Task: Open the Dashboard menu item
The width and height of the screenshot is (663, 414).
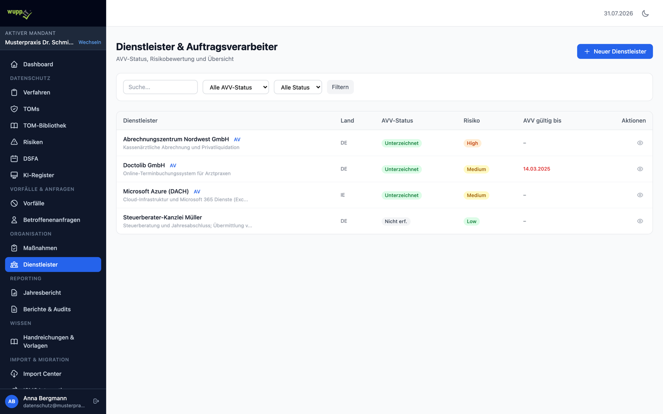Action: coord(53,64)
